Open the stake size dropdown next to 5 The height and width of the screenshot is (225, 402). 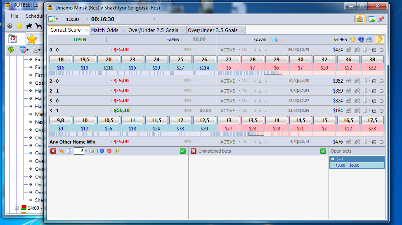tap(86, 151)
